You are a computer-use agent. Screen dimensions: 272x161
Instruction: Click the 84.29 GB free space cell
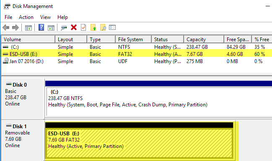coord(236,47)
